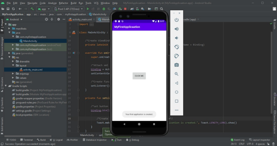Toggle the Build Variants side panel
Image resolution: width=277 pixels, height=146 pixels.
(2, 124)
